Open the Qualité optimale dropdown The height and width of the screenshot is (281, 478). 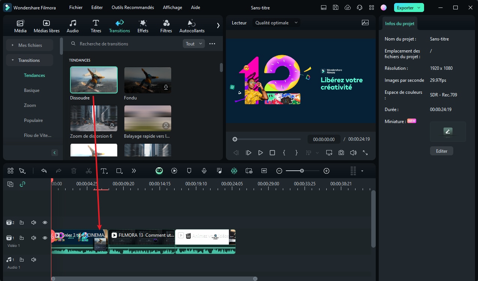tap(276, 23)
